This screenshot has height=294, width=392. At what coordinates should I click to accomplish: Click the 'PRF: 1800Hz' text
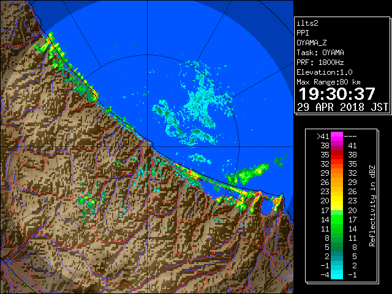pos(320,62)
